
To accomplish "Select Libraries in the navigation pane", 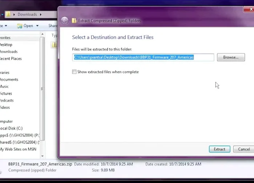I will [x=4, y=72].
